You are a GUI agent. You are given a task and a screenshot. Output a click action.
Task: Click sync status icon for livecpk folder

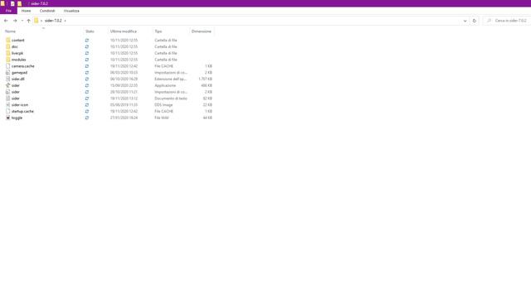click(x=87, y=53)
